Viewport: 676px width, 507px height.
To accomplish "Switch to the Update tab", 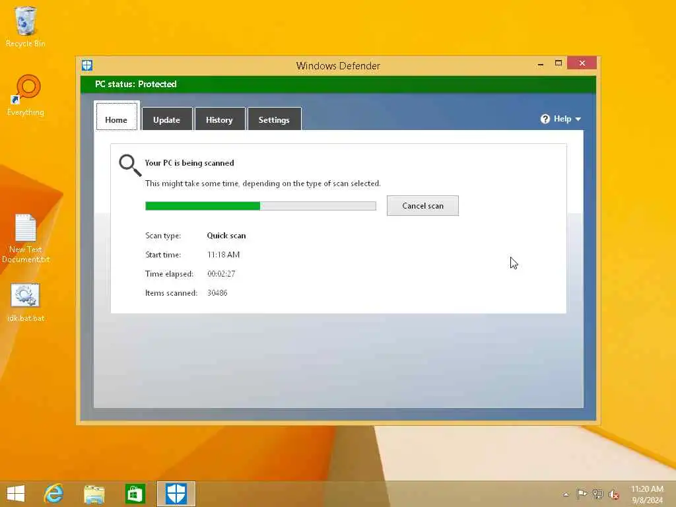I will click(167, 119).
